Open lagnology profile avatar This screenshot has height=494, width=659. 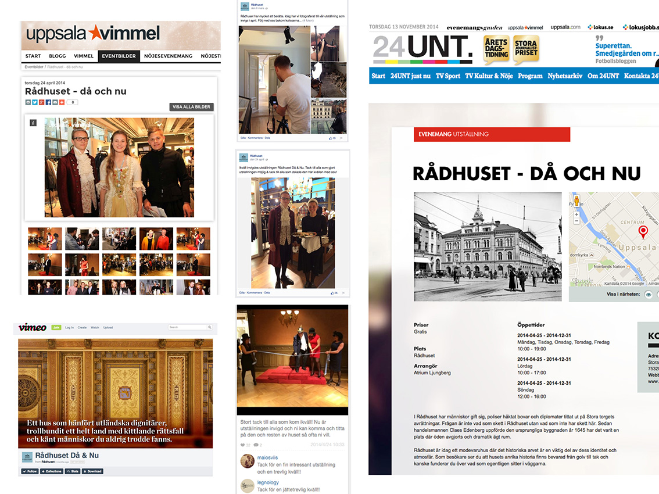coord(247,486)
